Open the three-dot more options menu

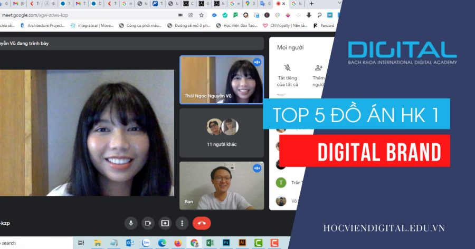[182, 223]
